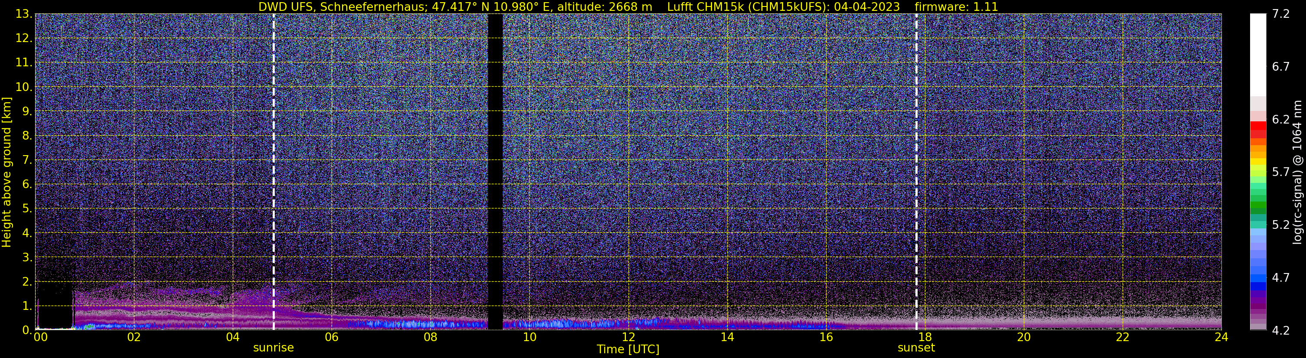The width and height of the screenshot is (1306, 358).
Task: Click the '20' tick on the time axis
Action: point(1024,337)
